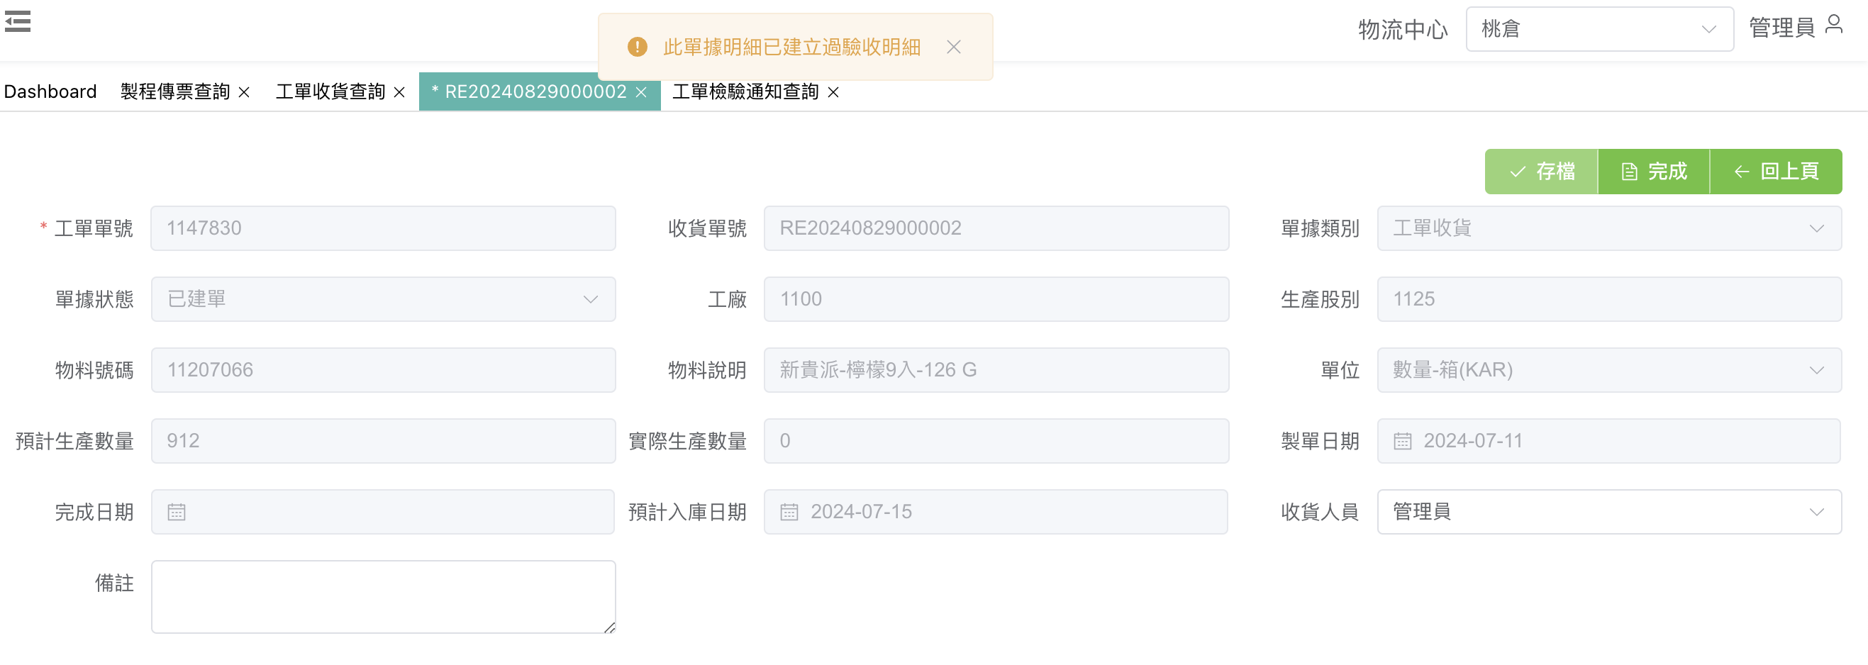Screen dimensions: 1868x665
Task: Click the 存檔 save button
Action: pyautogui.click(x=1541, y=172)
